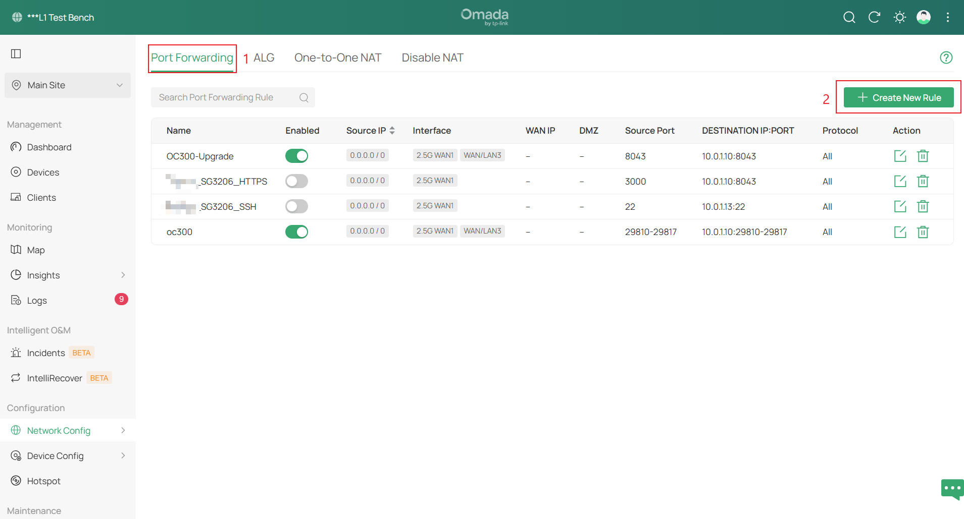Switch to the ALG tab
964x519 pixels.
264,57
